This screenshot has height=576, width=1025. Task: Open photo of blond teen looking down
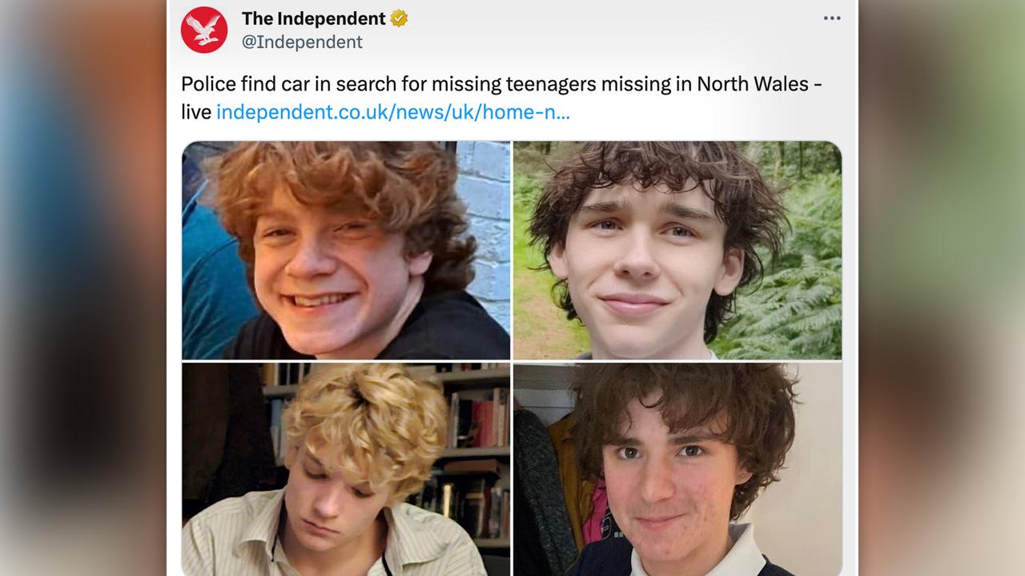346,469
